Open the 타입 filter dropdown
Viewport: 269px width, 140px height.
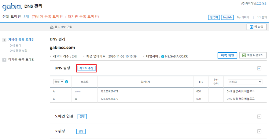59,82
